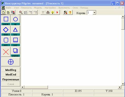The image size is (125, 97).
Task: Select the crossed circle node tool
Action: [x=11, y=62]
